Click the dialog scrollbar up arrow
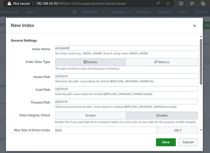Screen dimensions: 210x153 (x=201, y=36)
